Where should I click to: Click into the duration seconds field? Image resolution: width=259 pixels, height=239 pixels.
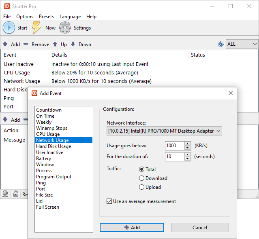click(x=175, y=157)
